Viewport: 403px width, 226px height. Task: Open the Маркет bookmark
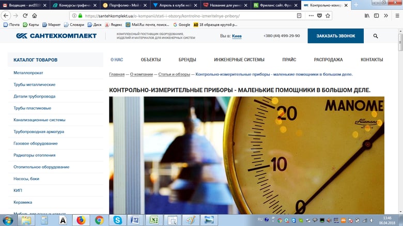pyautogui.click(x=51, y=25)
